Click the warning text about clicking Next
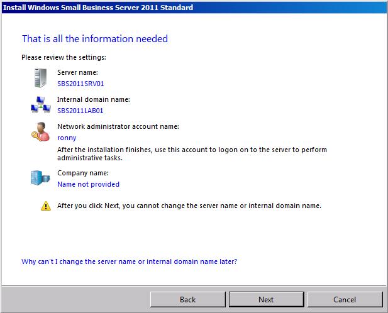 [x=189, y=206]
